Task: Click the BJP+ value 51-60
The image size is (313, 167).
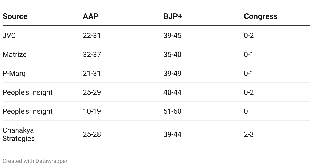Action: pyautogui.click(x=172, y=111)
